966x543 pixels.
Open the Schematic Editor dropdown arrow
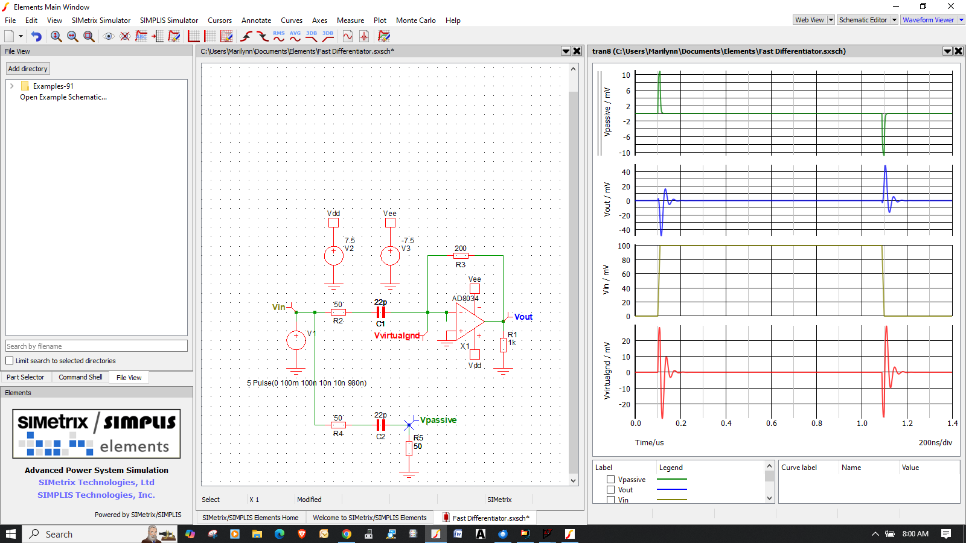point(895,20)
